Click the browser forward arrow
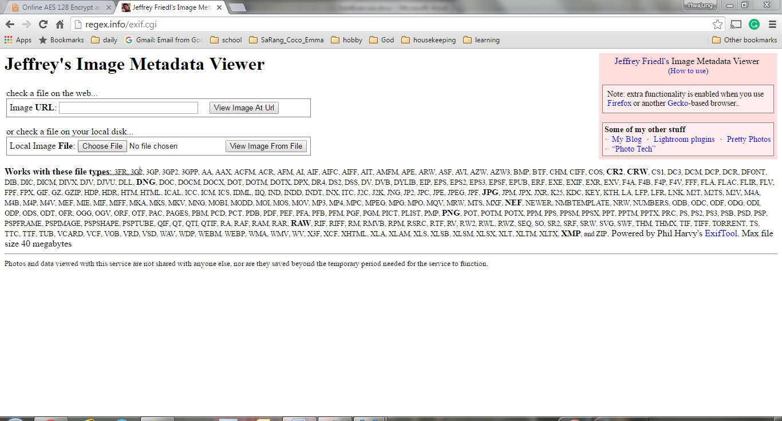 (26, 24)
